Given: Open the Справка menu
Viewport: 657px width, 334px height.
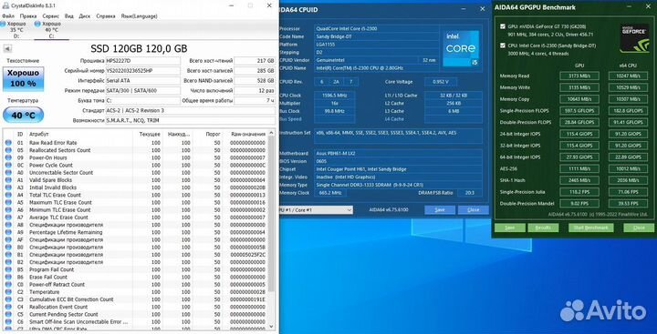Looking at the screenshot, I should point(106,15).
